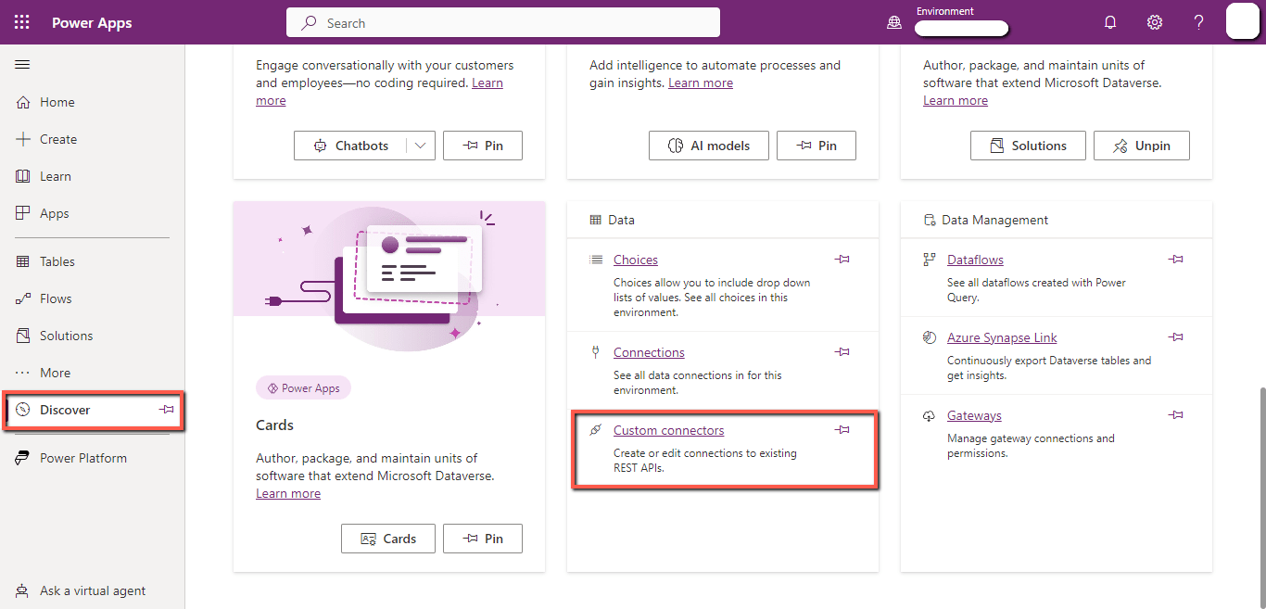Click the Custom connectors icon
The height and width of the screenshot is (609, 1266).
click(x=596, y=430)
